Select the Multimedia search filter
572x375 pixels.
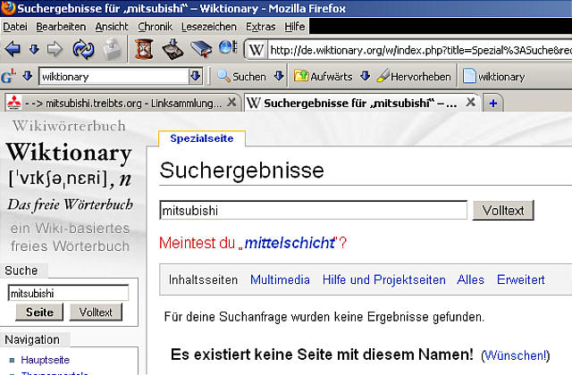[281, 279]
